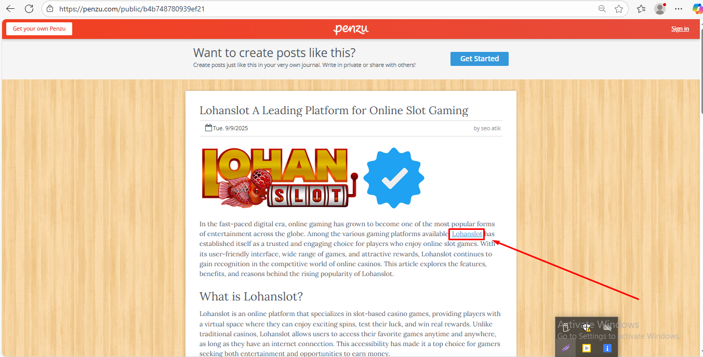Click the Get Started button
703x357 pixels.
(480, 59)
